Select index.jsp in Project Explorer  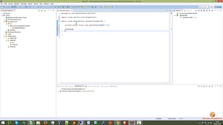click(x=13, y=47)
